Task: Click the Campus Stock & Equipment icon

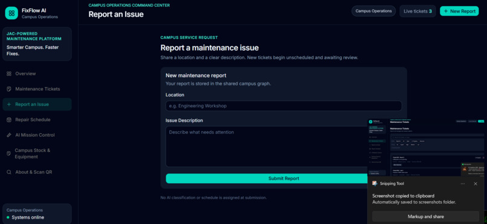Action: (8, 154)
